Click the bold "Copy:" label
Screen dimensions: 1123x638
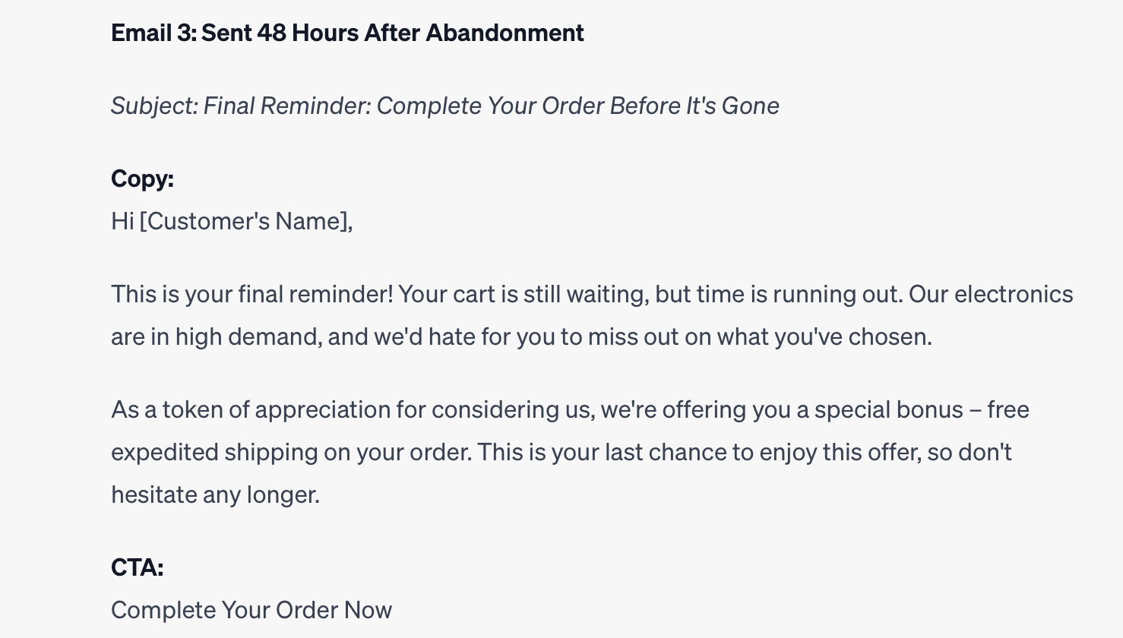click(142, 178)
